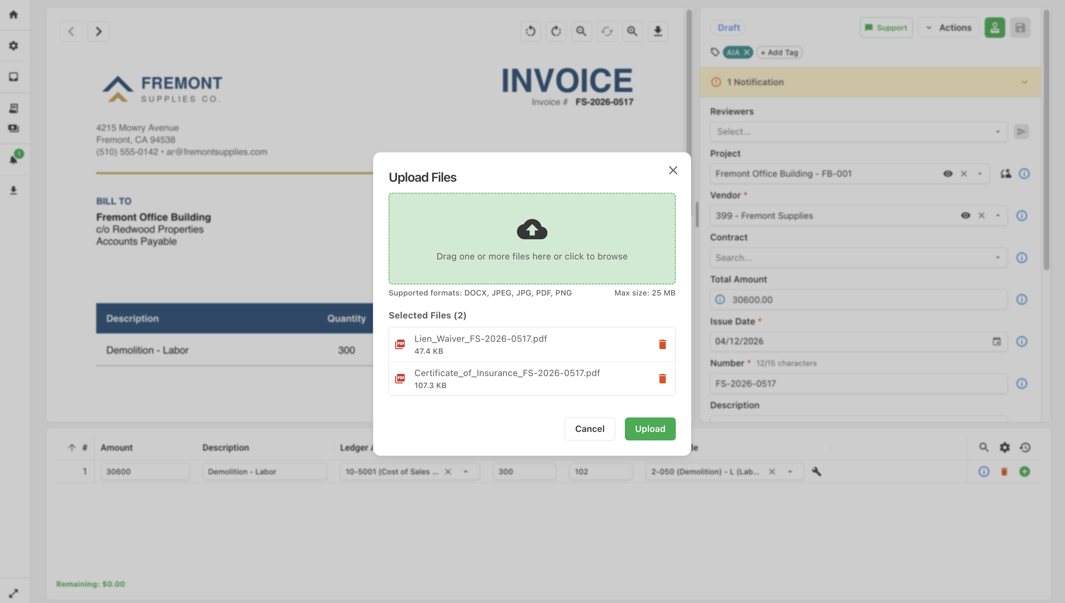Image resolution: width=1065 pixels, height=603 pixels.
Task: Click the Upload button
Action: 650,429
